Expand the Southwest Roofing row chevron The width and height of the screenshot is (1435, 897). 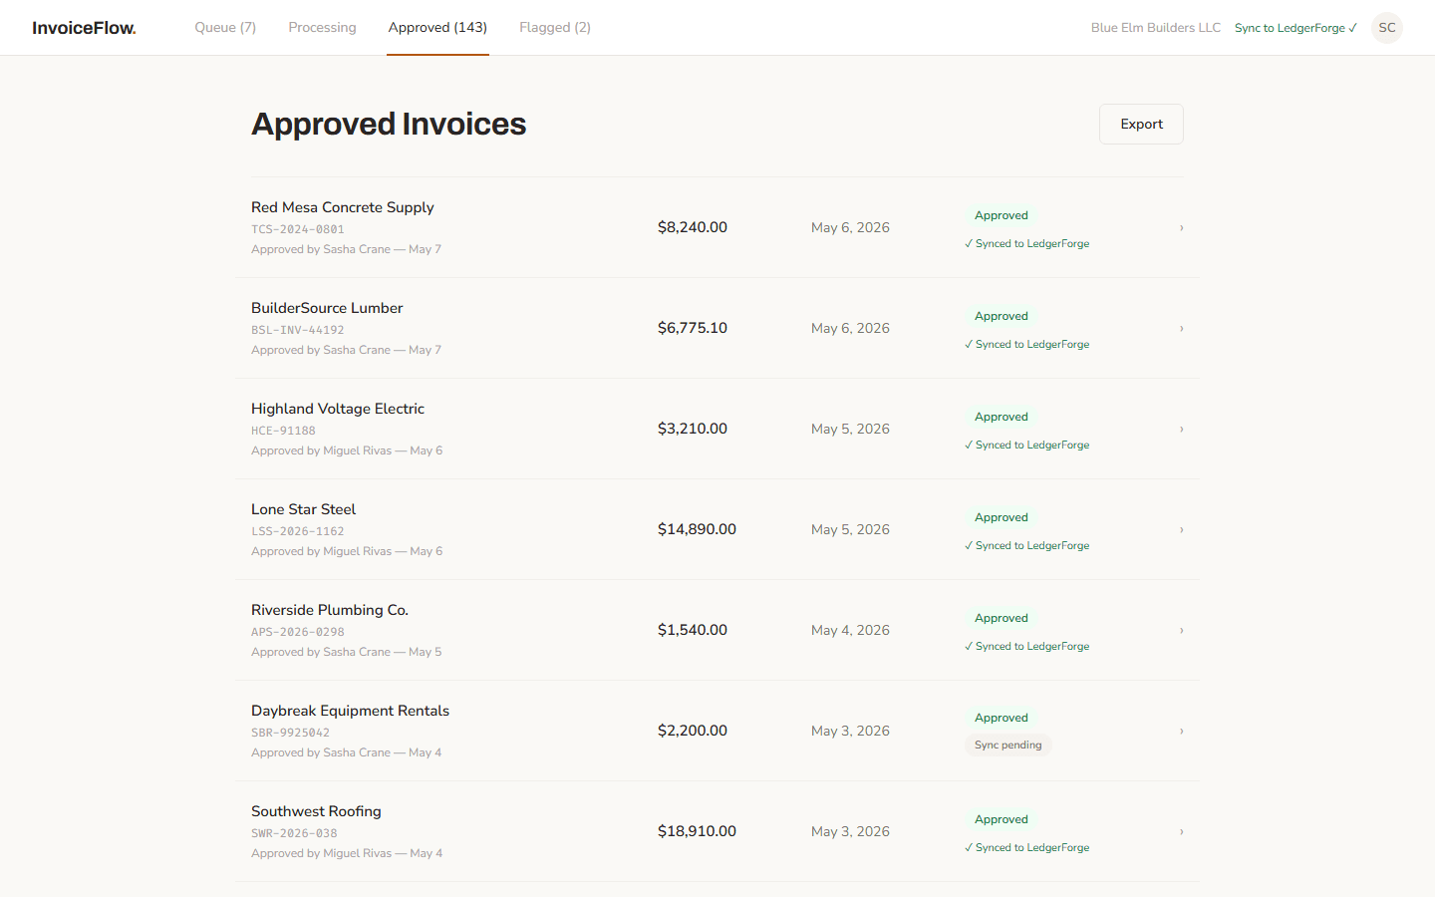1181,832
